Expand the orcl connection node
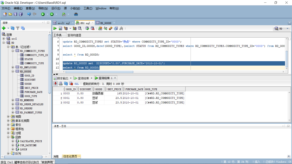292x164 pixels. [4, 39]
